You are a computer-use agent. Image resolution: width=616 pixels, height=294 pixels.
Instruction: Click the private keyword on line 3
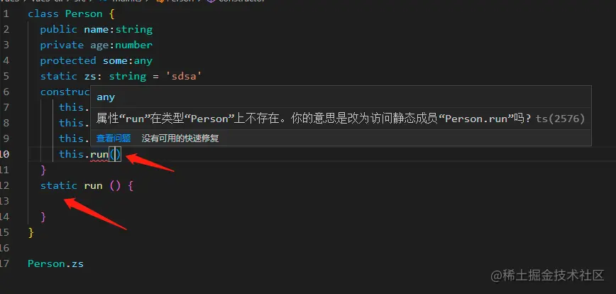pos(62,45)
